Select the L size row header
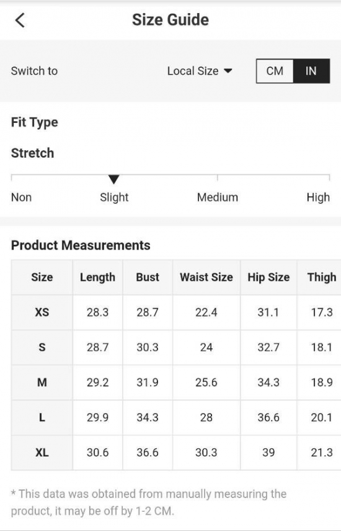 click(42, 417)
